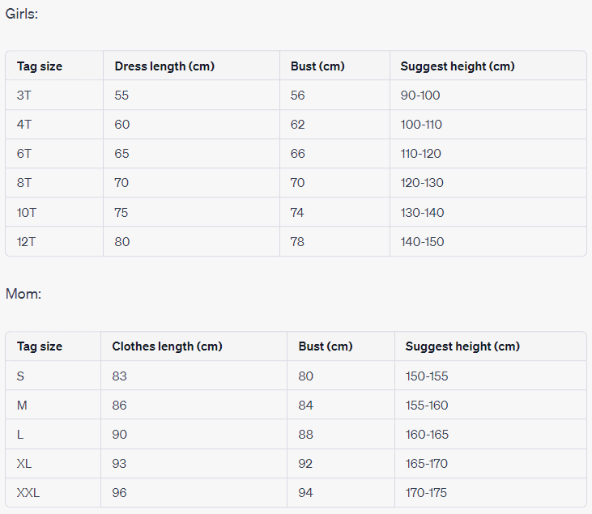This screenshot has height=514, width=592.
Task: Select the 100-110 suggested height cell
Action: tap(421, 125)
